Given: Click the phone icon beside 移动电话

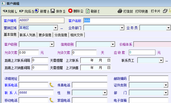Looking at the screenshot, I should pyautogui.click(x=52, y=100).
